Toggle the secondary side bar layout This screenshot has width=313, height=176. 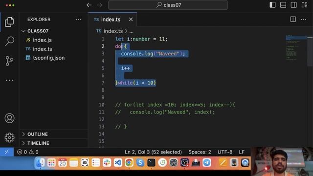pos(293,5)
